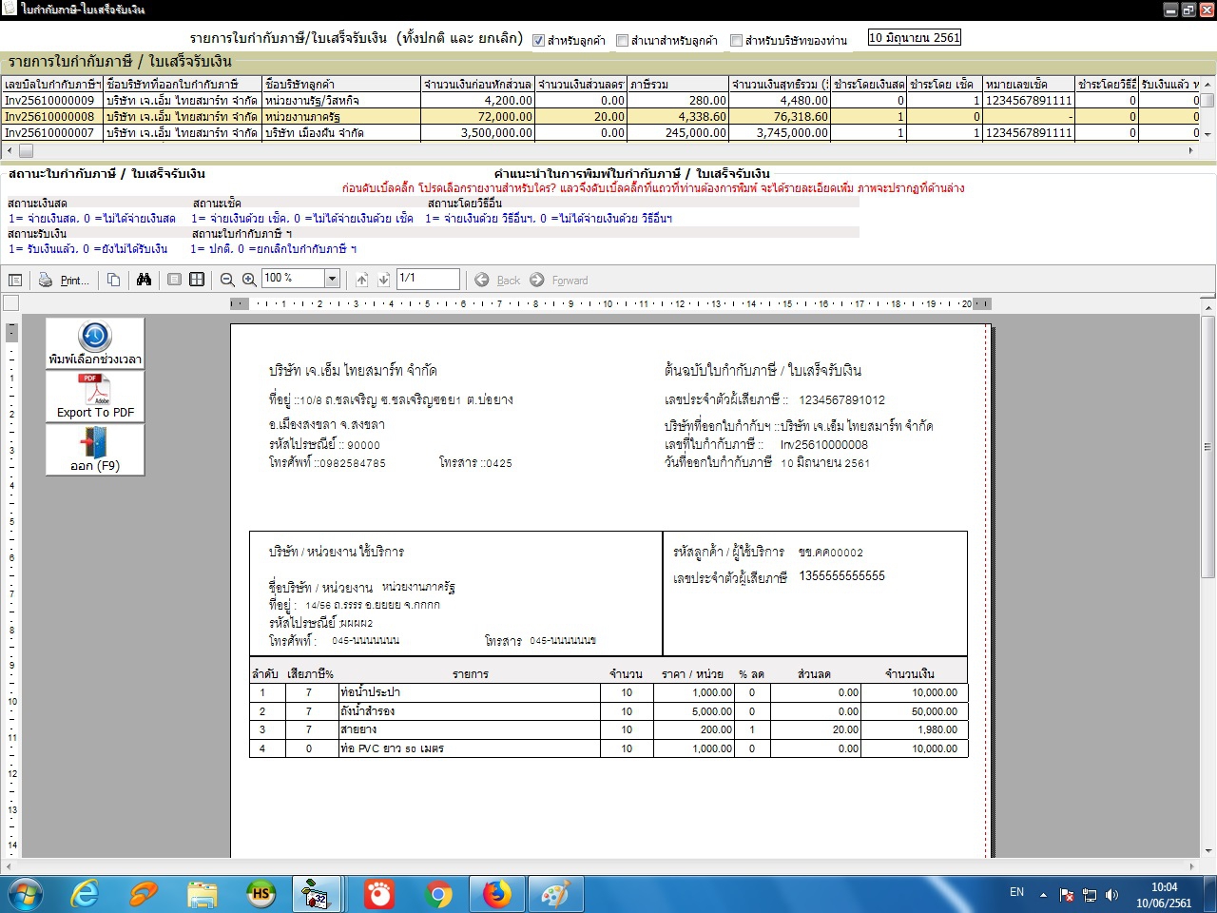Toggle the first customer-copy checkbox (checked)

[538, 40]
